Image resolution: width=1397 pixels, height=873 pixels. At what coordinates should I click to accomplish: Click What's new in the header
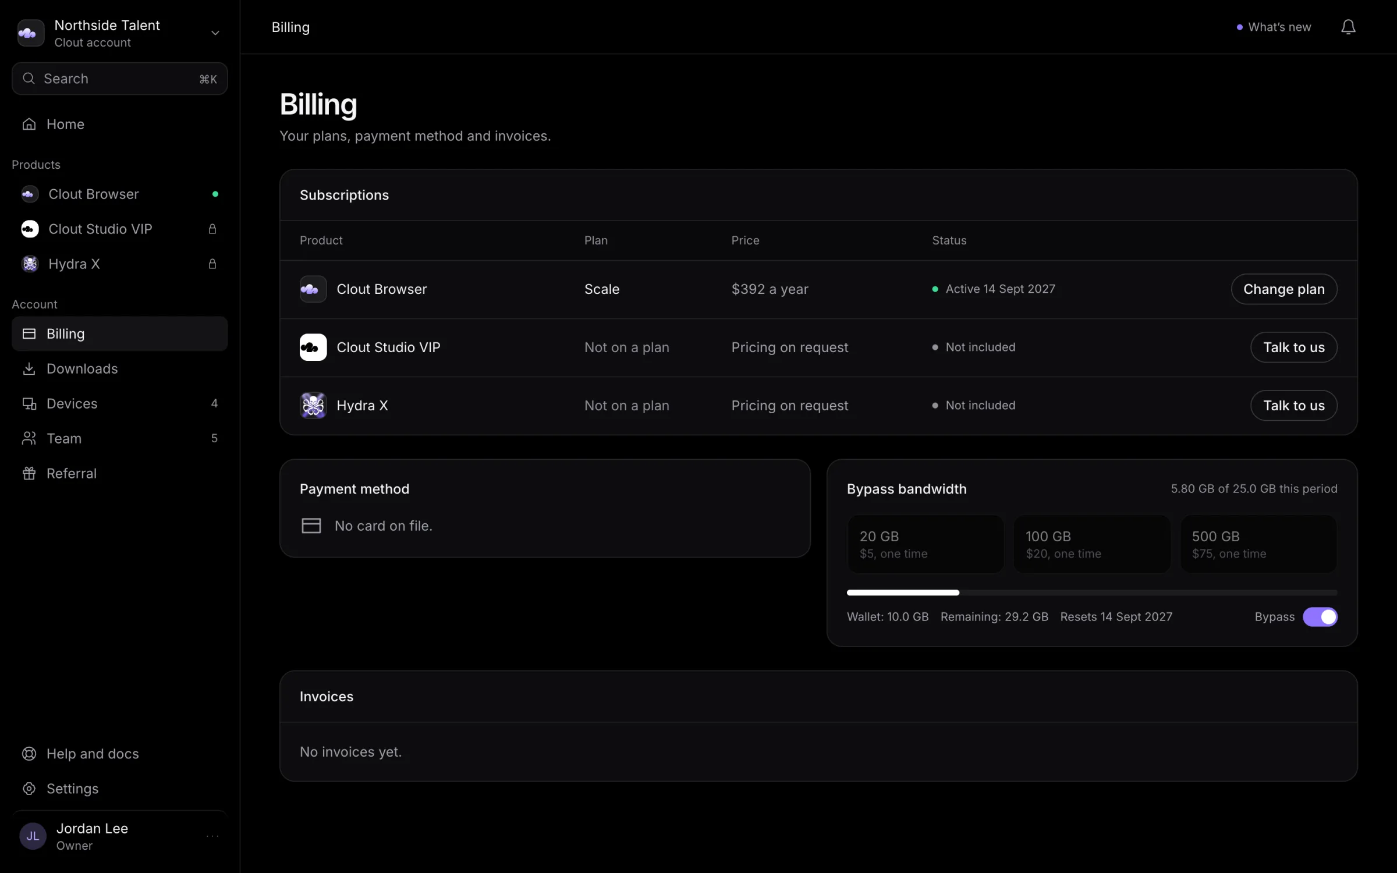[x=1274, y=27]
